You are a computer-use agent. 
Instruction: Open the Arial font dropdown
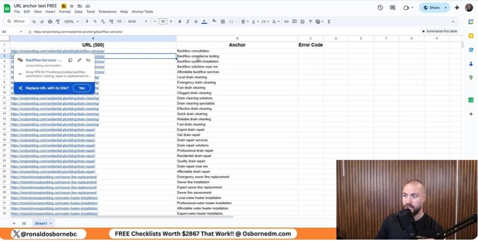pos(137,21)
